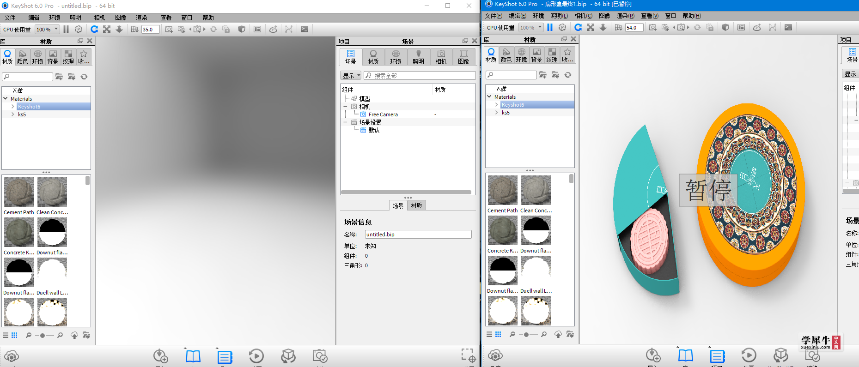
Task: Open CPU usage dropdown in right window
Action: point(531,27)
